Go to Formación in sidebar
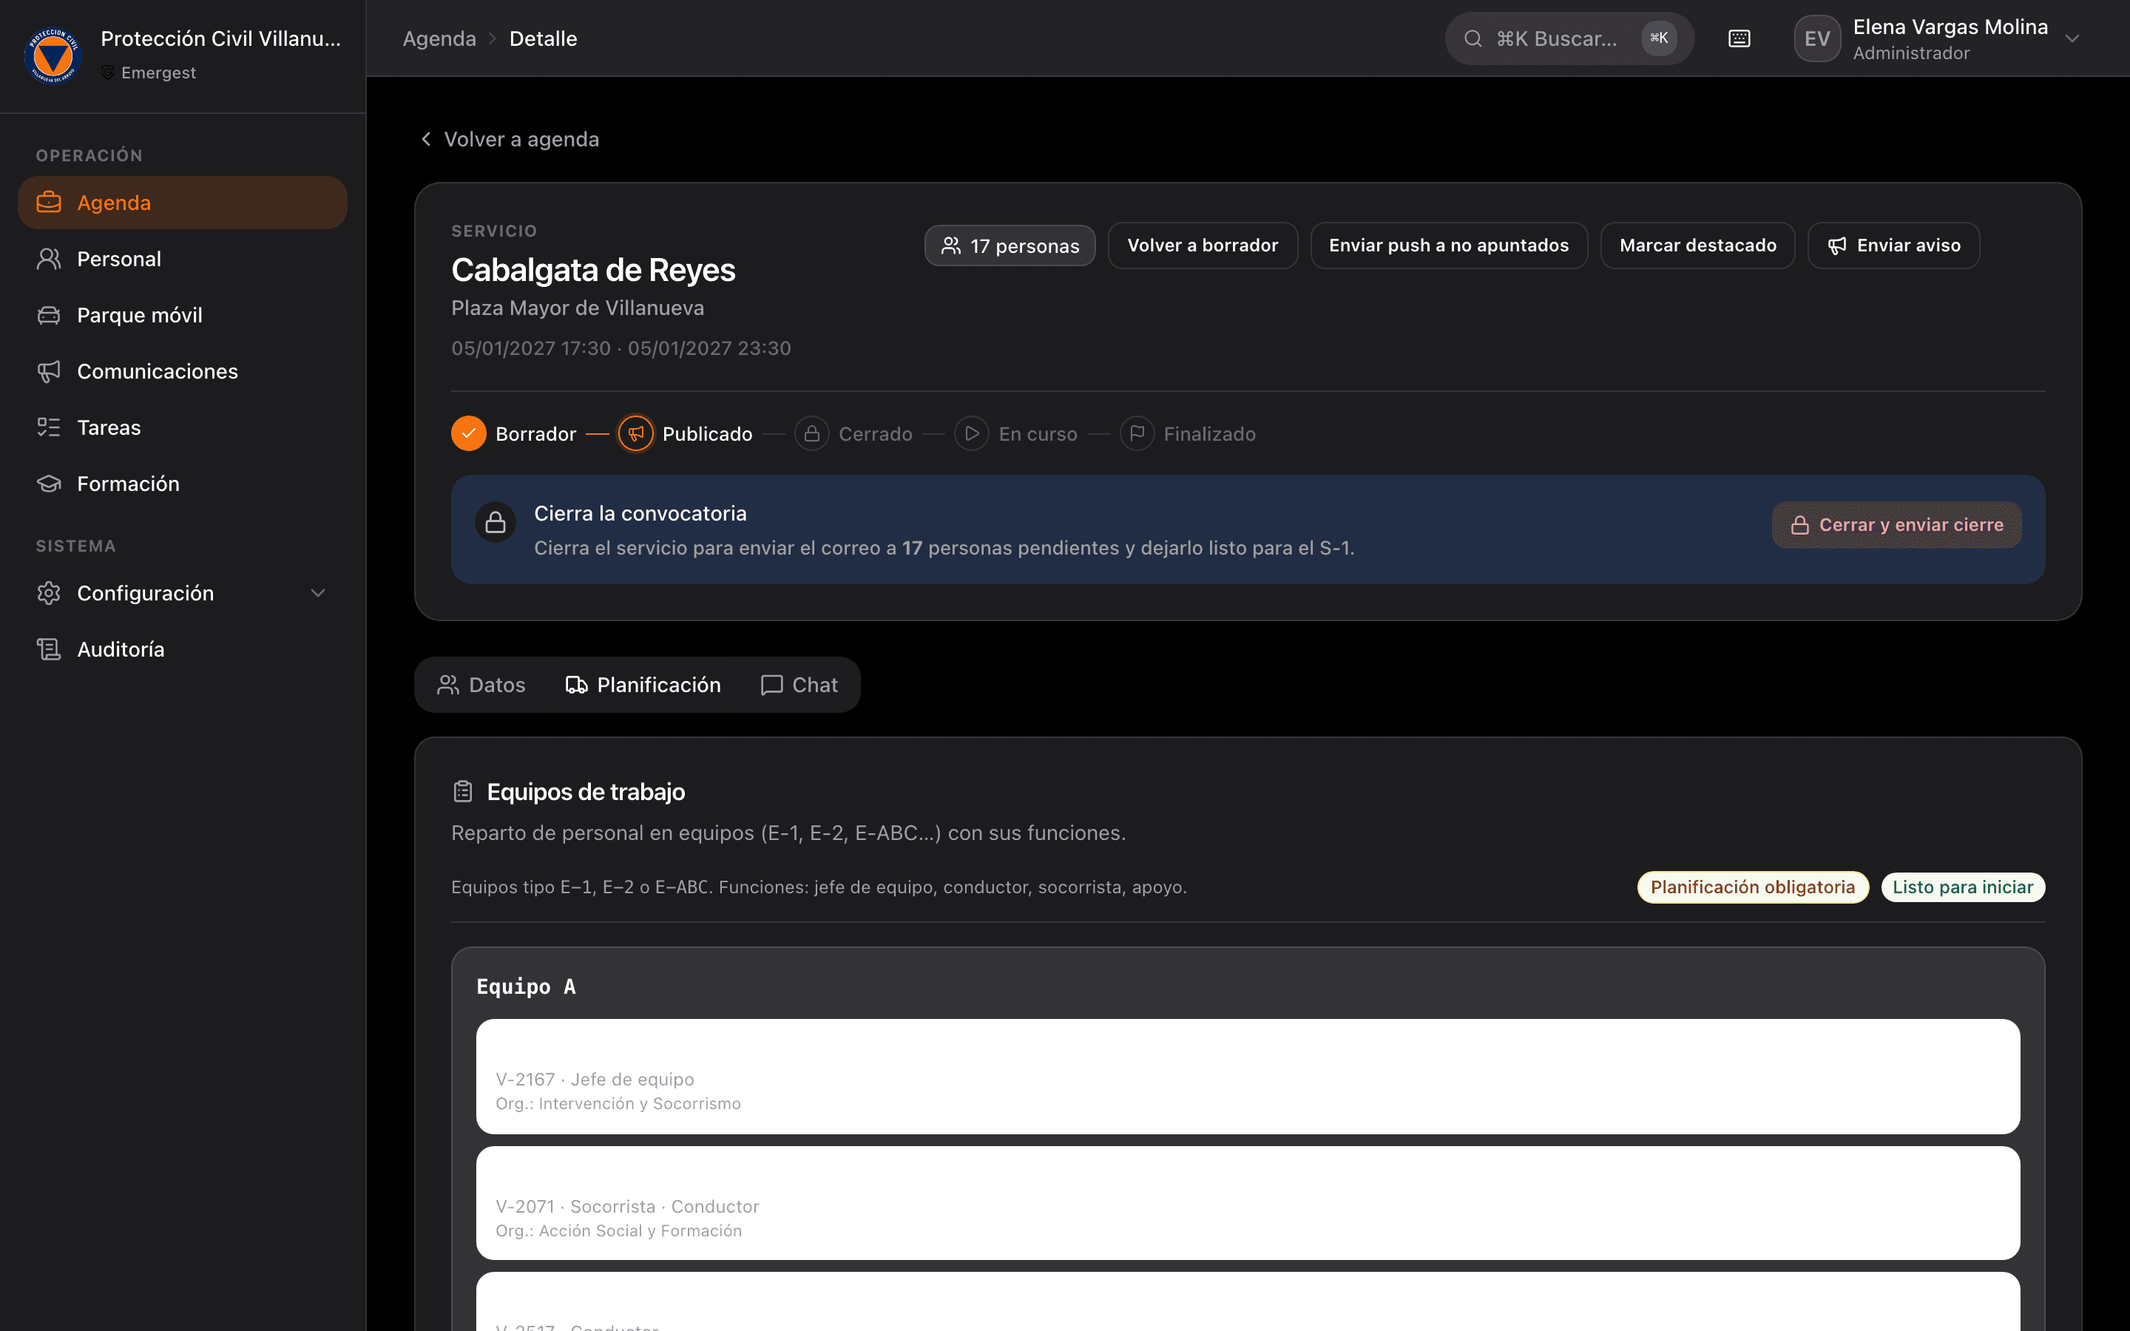This screenshot has width=2130, height=1331. (x=182, y=484)
